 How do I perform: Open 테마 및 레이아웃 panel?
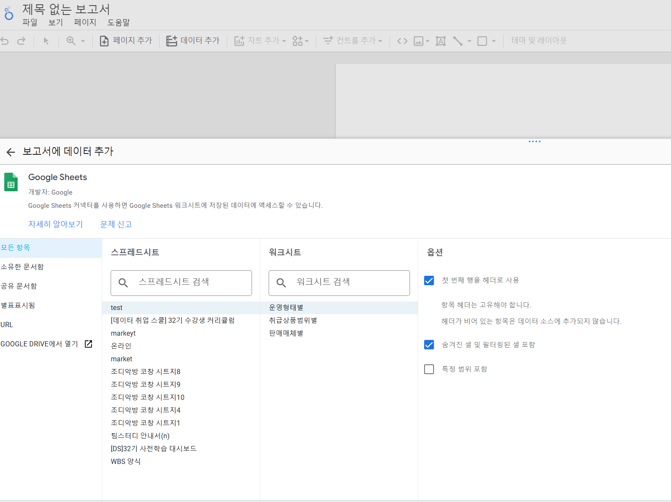(539, 41)
